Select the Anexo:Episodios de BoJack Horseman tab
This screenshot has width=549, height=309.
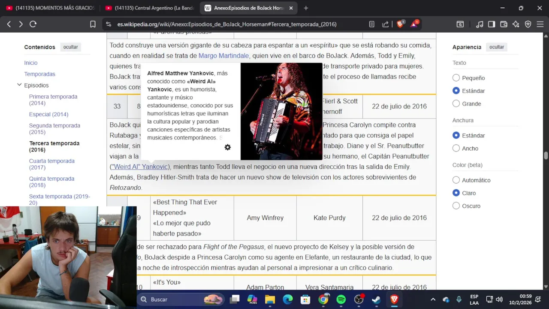pyautogui.click(x=249, y=8)
